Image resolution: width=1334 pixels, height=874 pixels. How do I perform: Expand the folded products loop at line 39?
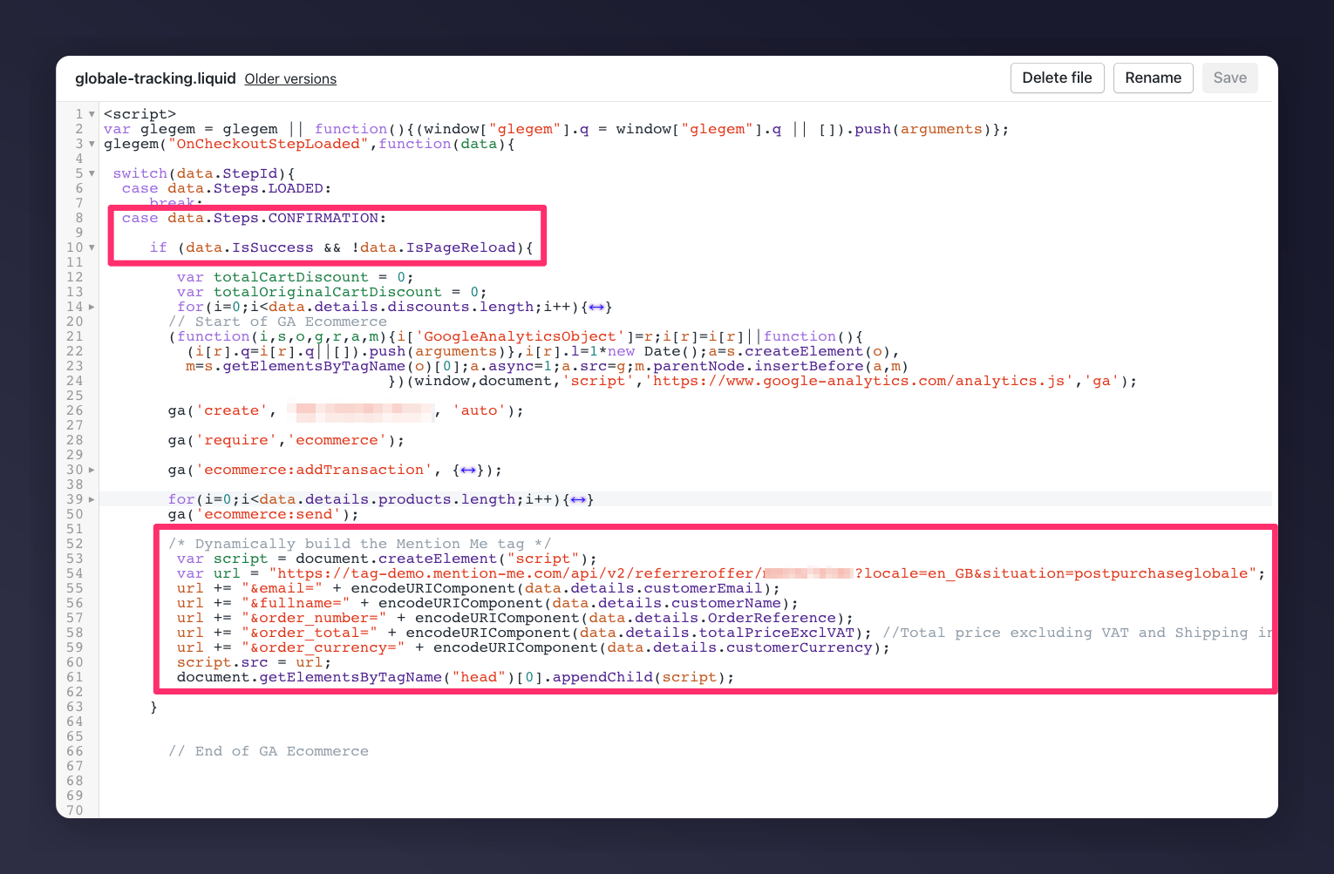(92, 499)
